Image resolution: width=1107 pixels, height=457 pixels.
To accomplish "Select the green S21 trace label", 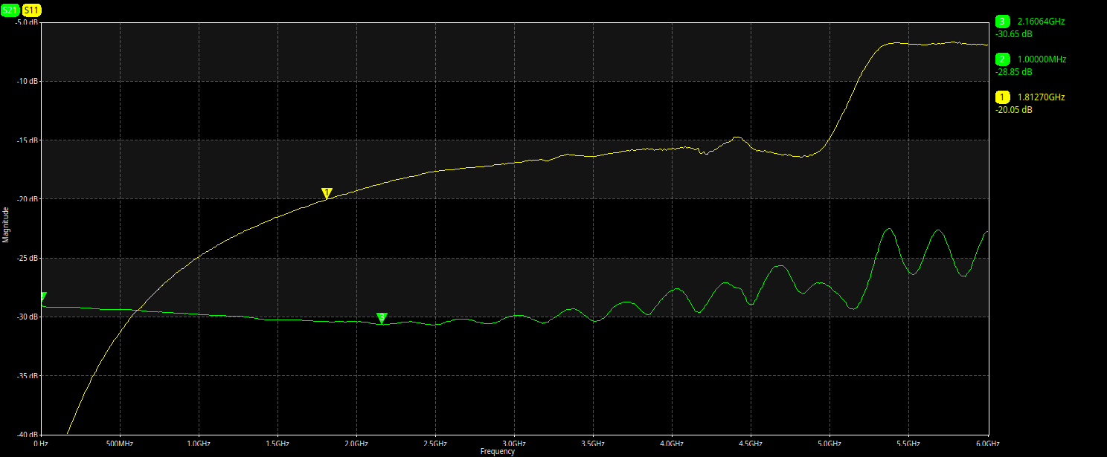I will [10, 10].
